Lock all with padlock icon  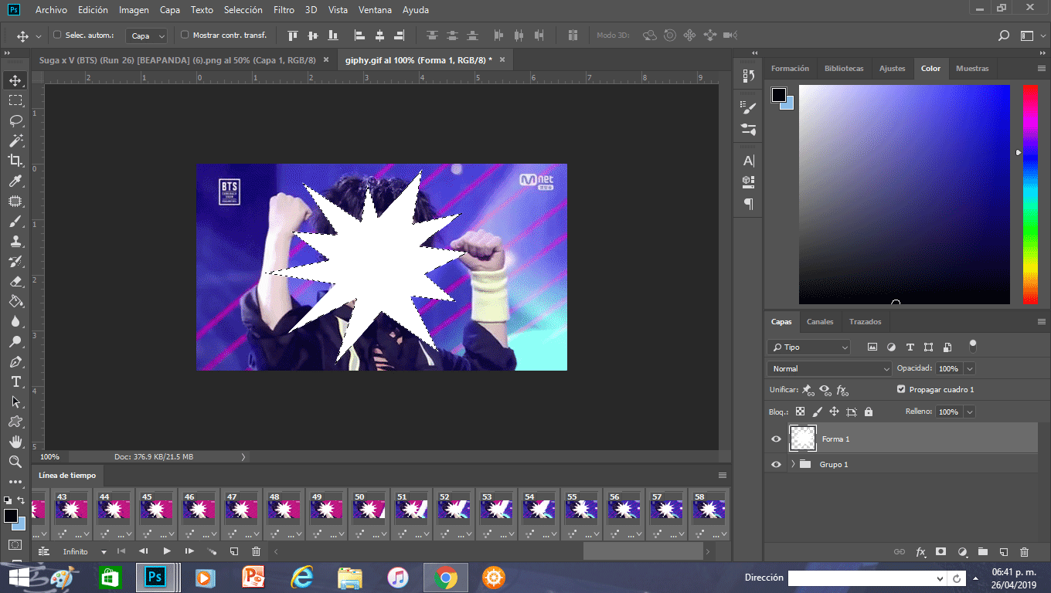(x=869, y=412)
